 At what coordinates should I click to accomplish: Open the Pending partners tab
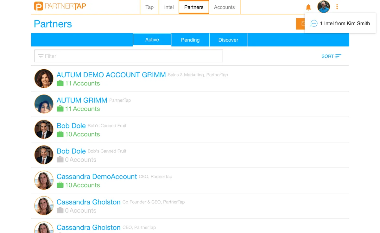190,40
